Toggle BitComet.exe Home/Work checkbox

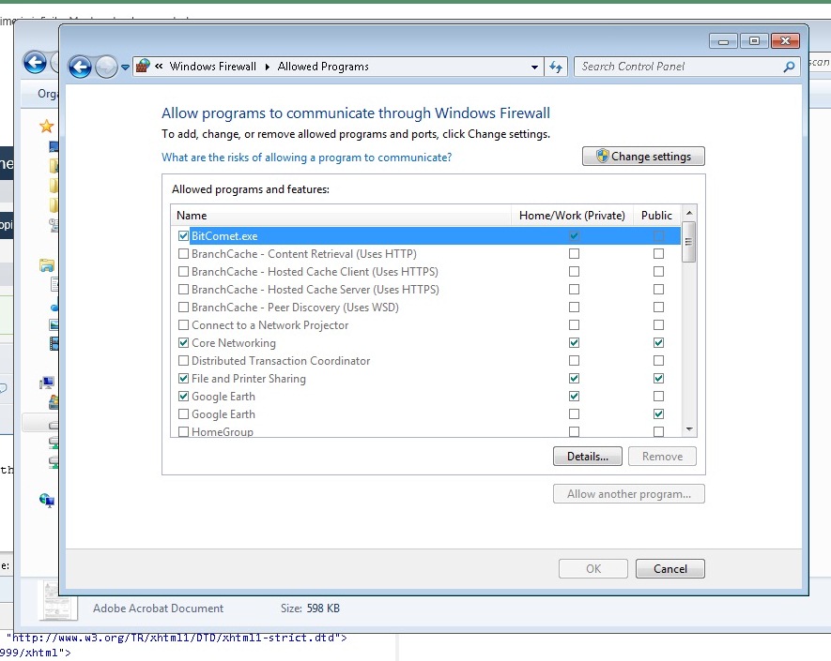click(574, 236)
